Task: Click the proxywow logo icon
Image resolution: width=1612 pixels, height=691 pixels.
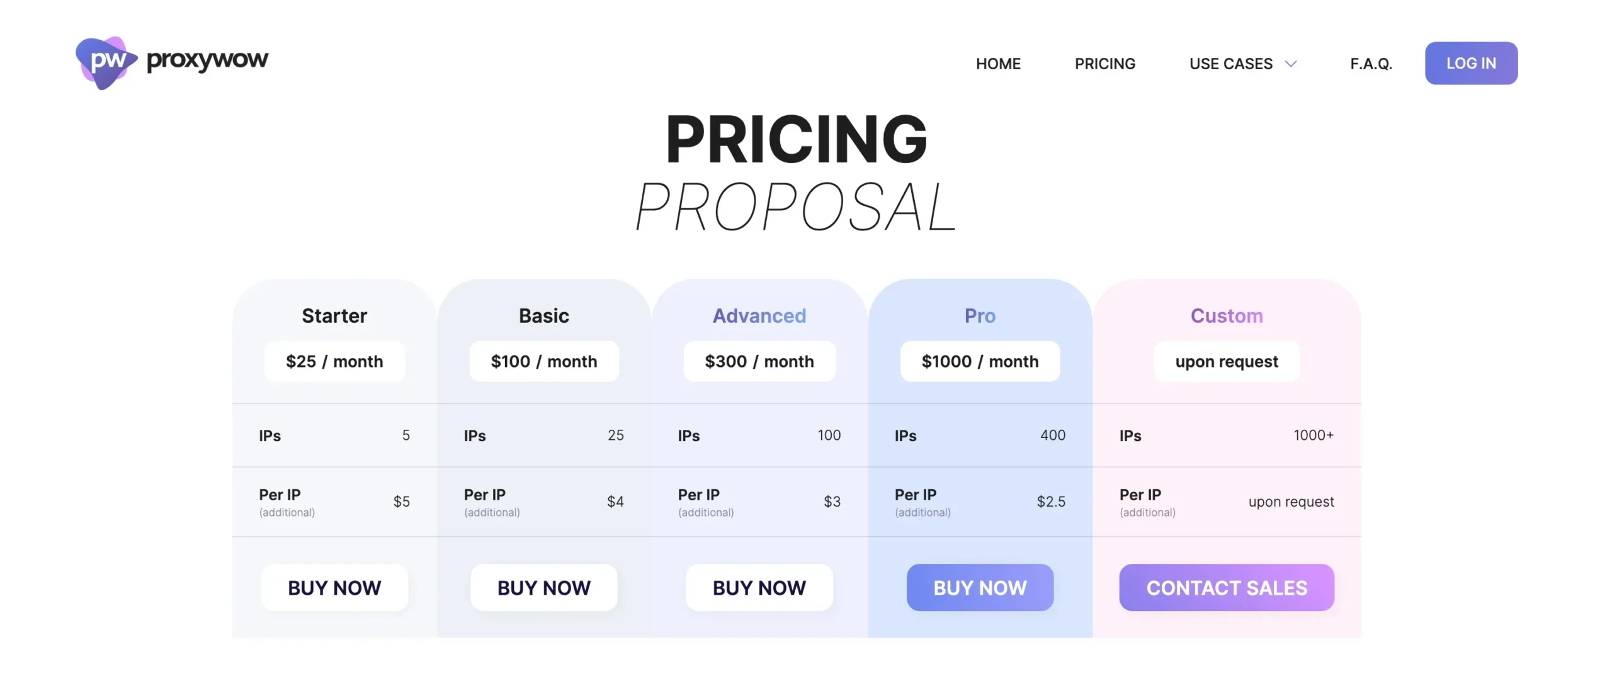Action: tap(106, 62)
